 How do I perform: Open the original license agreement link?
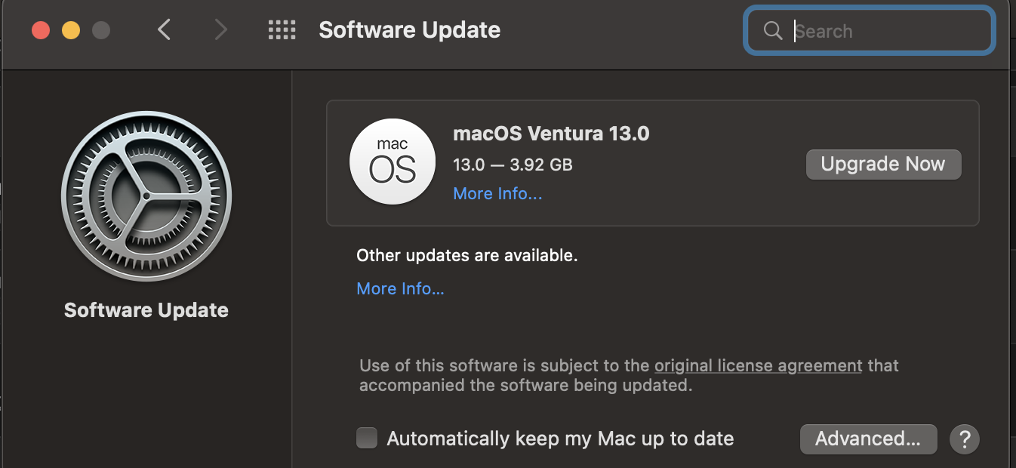point(758,366)
